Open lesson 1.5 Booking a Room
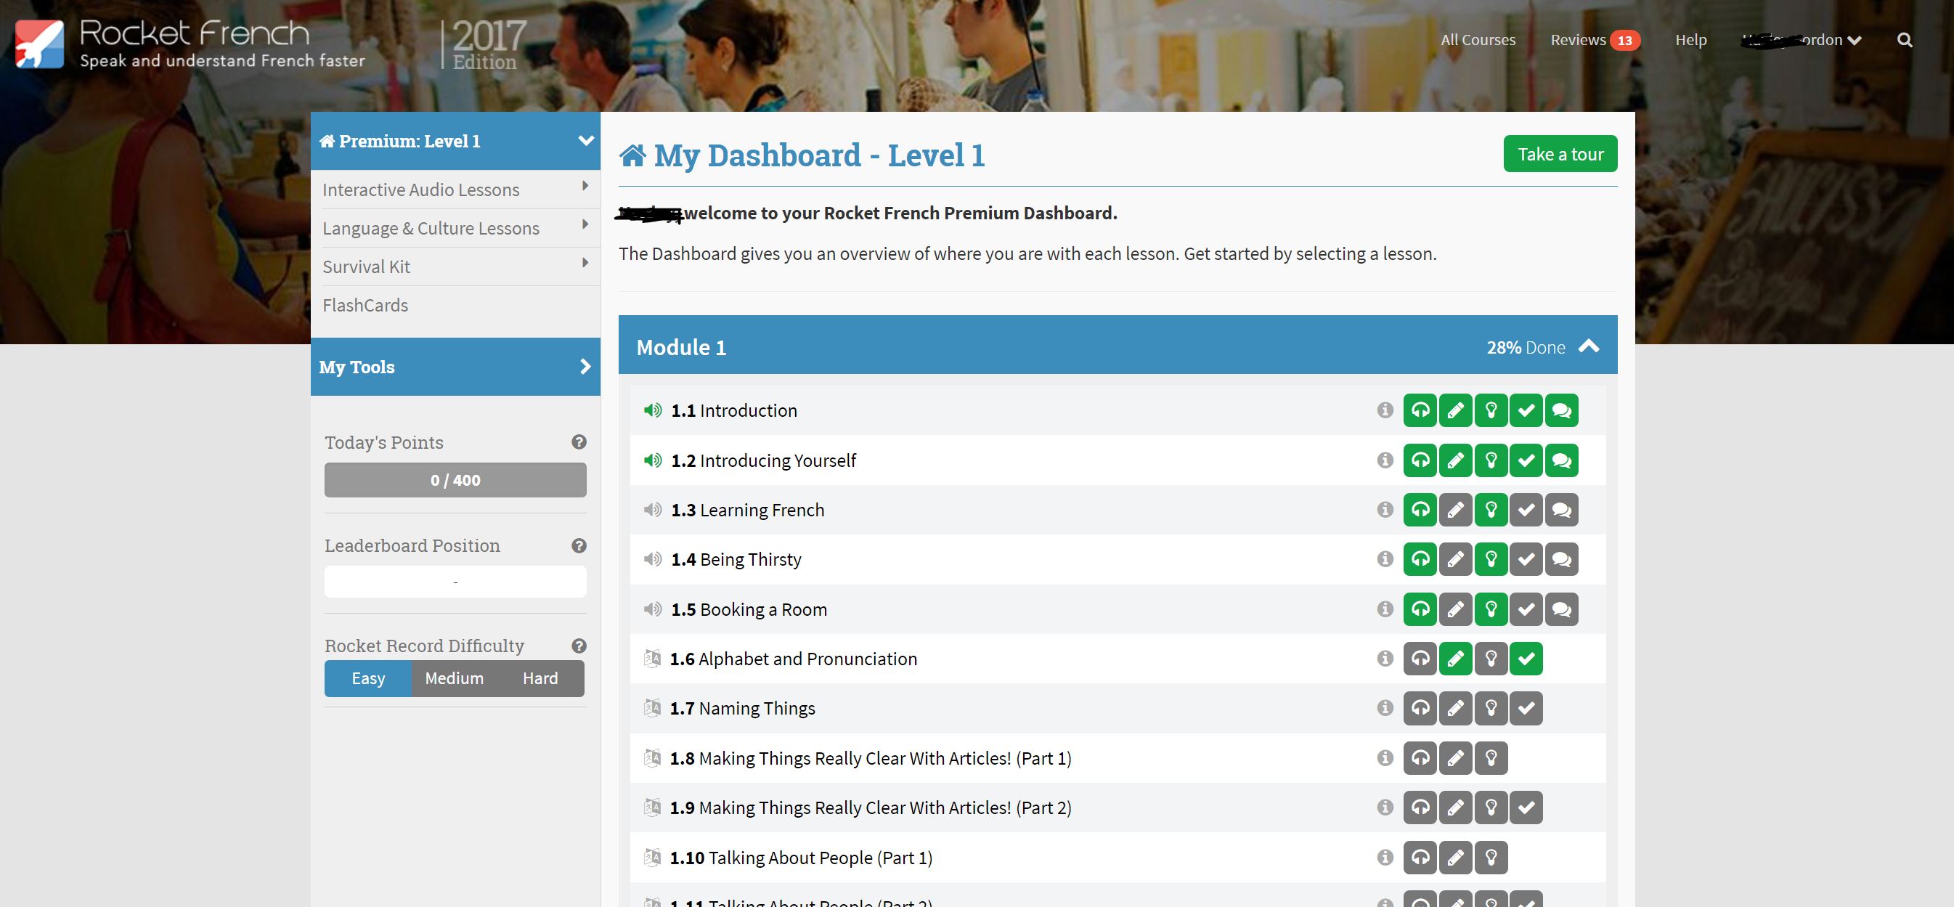The height and width of the screenshot is (907, 1954). click(749, 609)
